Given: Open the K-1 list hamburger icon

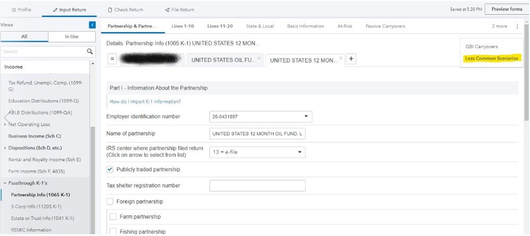Looking at the screenshot, I should (x=113, y=59).
